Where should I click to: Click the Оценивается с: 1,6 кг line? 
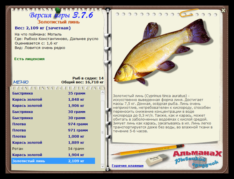point(36,43)
